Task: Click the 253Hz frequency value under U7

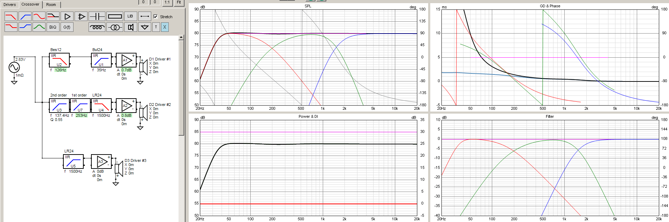Action: [82, 115]
